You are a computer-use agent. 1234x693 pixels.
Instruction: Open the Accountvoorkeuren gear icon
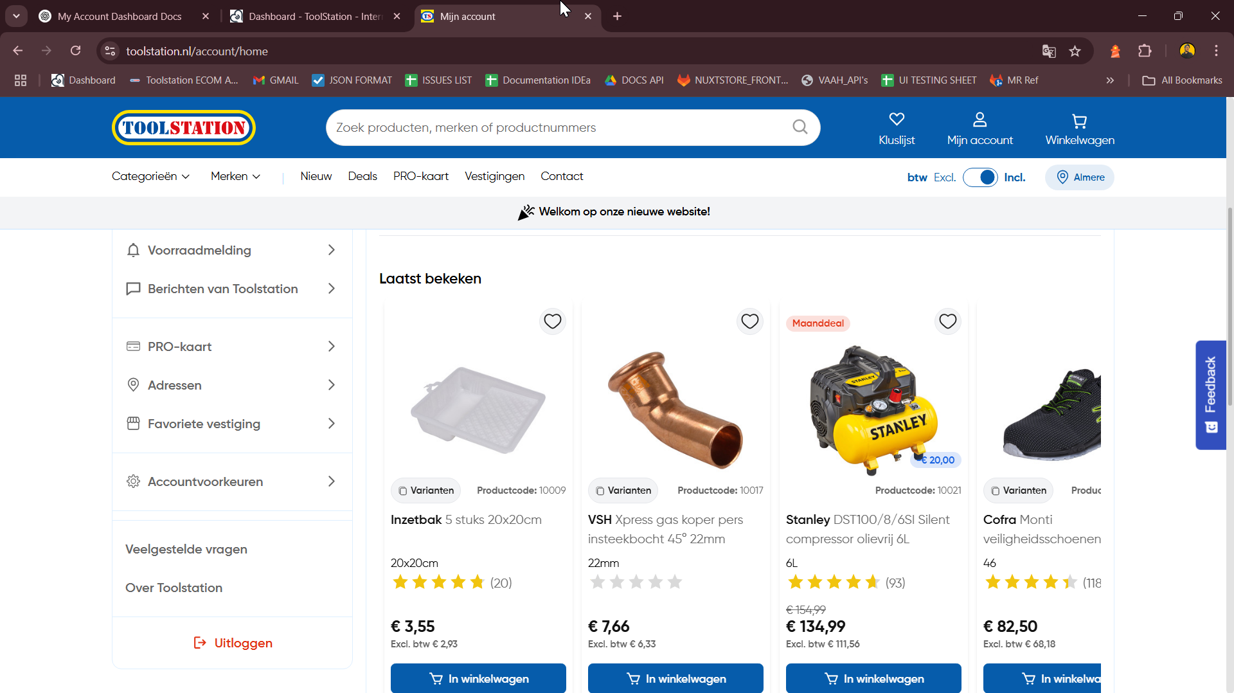click(x=133, y=481)
